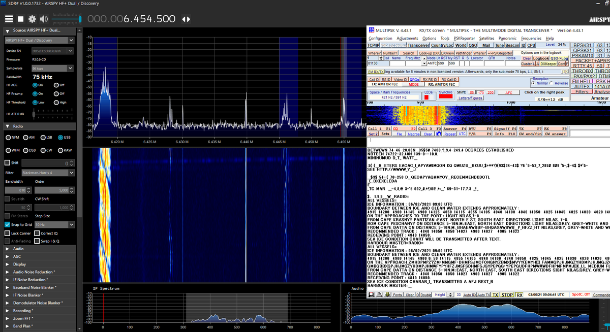
Task: Open MultiPSK Help menu
Action: click(550, 38)
